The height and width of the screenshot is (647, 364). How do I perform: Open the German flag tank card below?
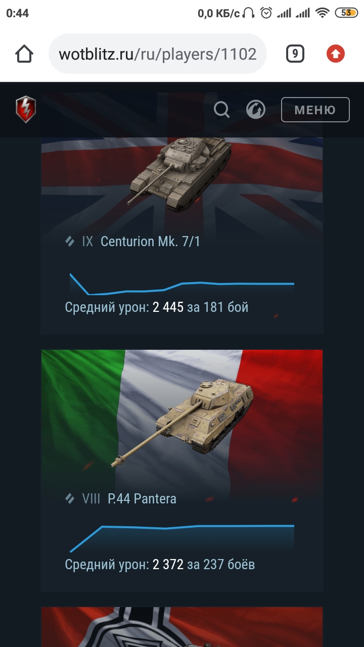click(182, 627)
